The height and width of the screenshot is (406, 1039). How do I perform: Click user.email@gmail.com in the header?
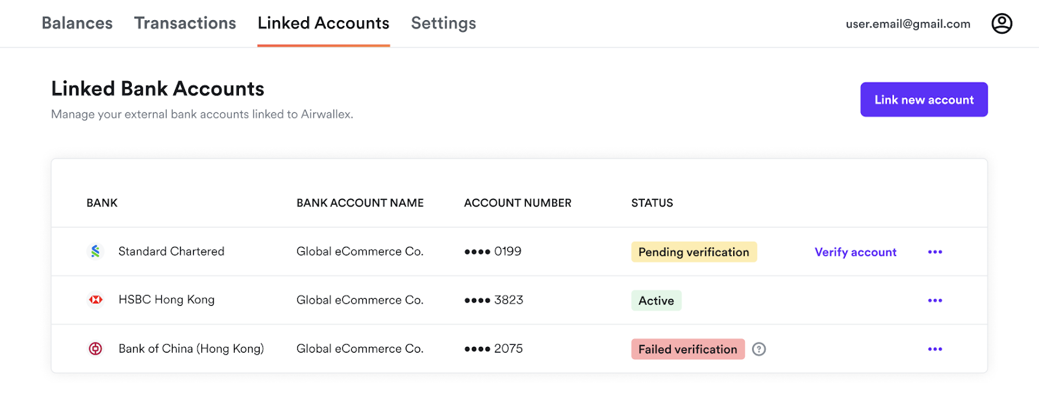[908, 24]
